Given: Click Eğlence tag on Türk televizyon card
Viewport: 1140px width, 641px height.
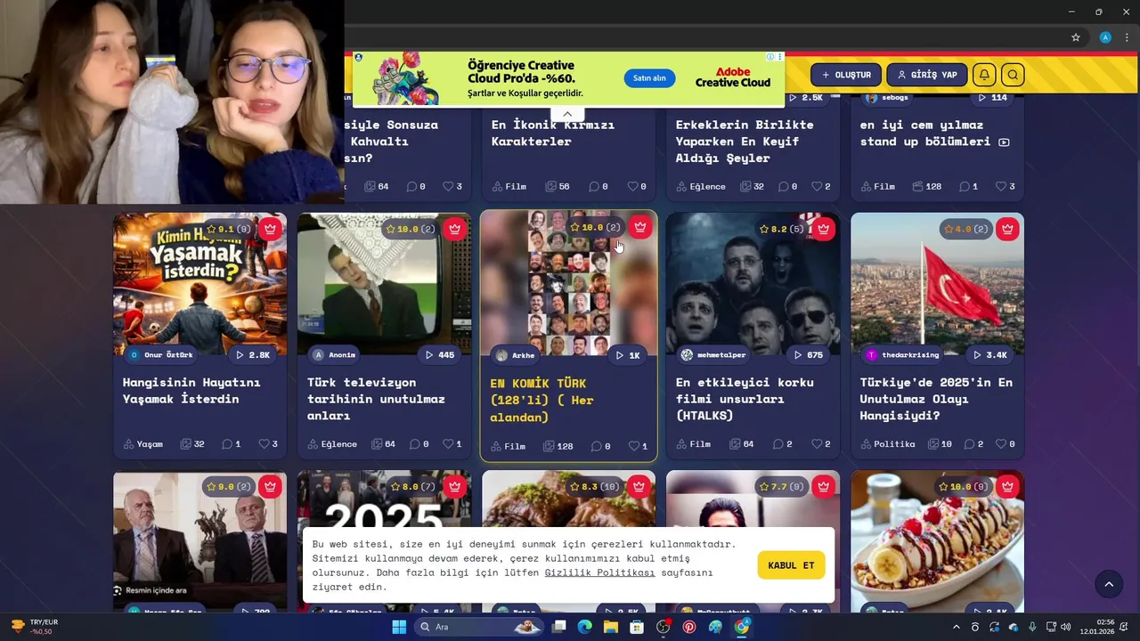Looking at the screenshot, I should coord(333,443).
